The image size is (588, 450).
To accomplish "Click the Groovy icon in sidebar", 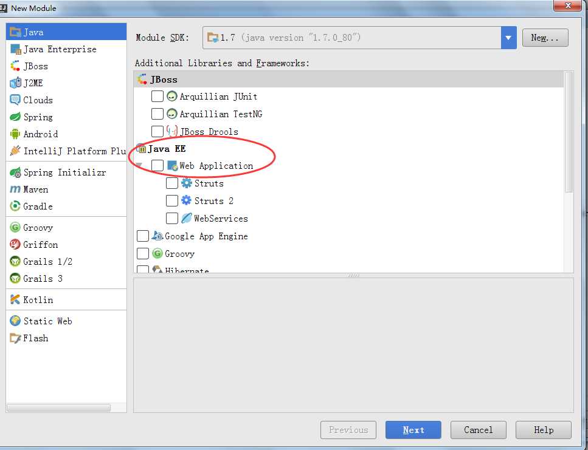I will (x=15, y=227).
